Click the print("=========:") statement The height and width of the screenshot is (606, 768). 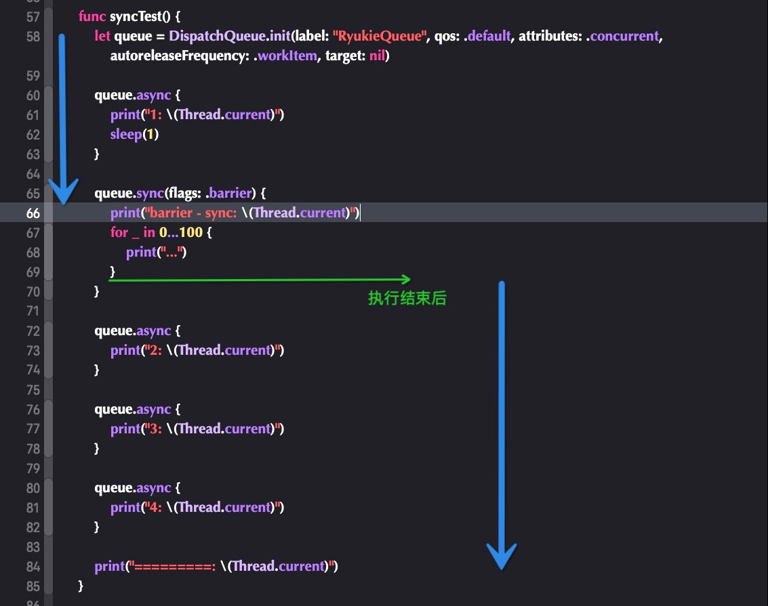tap(216, 566)
